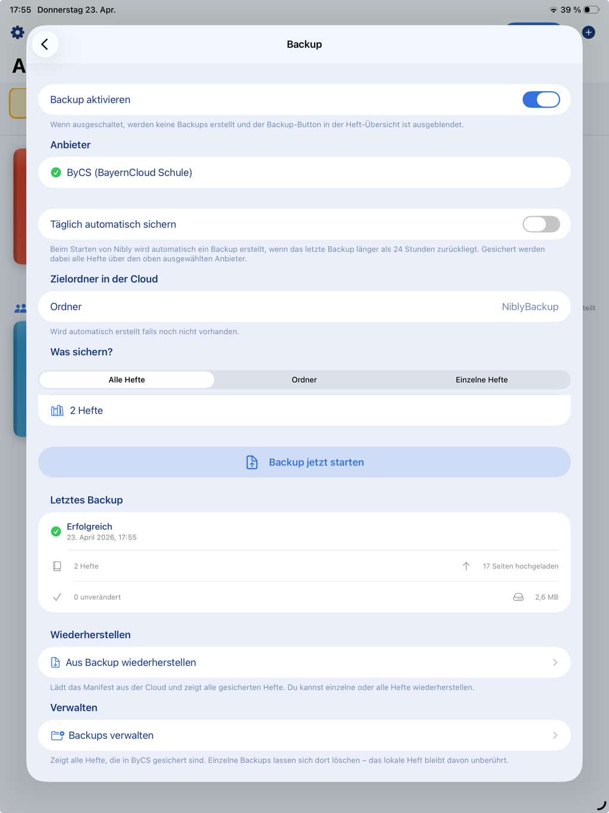Screen dimensions: 609x813
Task: Click the book icon beside 2 Hefte
Action: coord(57,410)
